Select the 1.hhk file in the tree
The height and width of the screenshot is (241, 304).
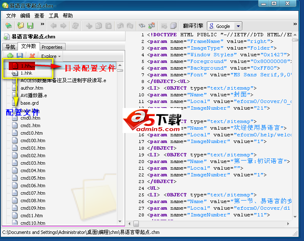pyautogui.click(x=26, y=73)
